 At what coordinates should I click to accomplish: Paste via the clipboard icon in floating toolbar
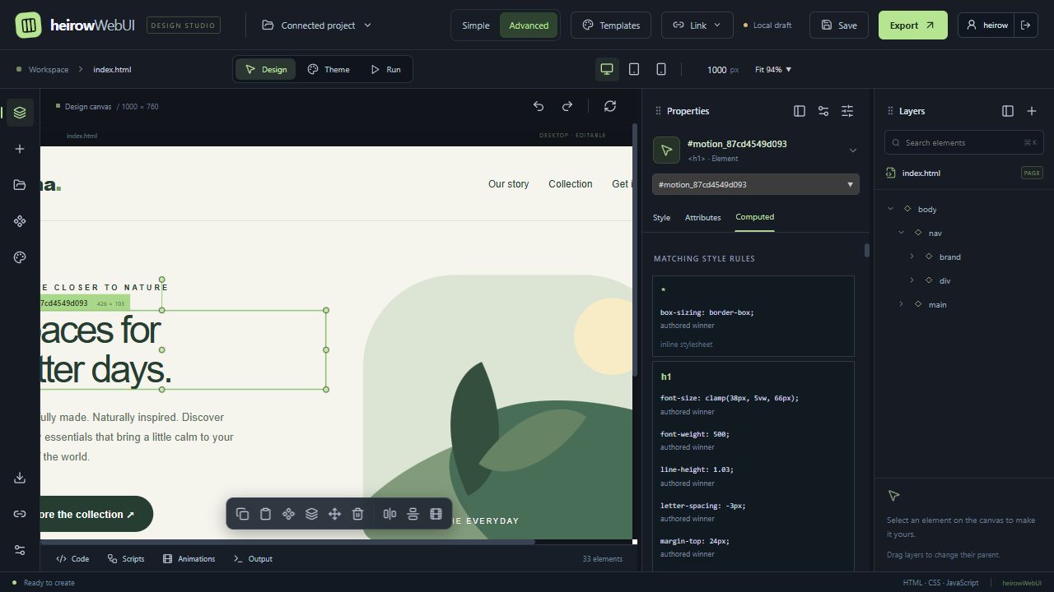click(265, 514)
